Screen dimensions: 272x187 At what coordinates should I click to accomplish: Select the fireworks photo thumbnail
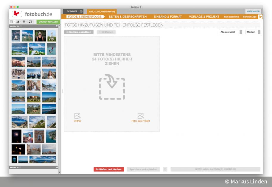17,136
